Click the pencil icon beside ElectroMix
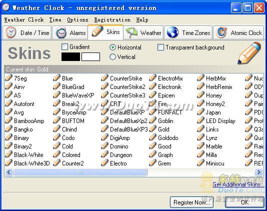267x211 pixels. 152,78
